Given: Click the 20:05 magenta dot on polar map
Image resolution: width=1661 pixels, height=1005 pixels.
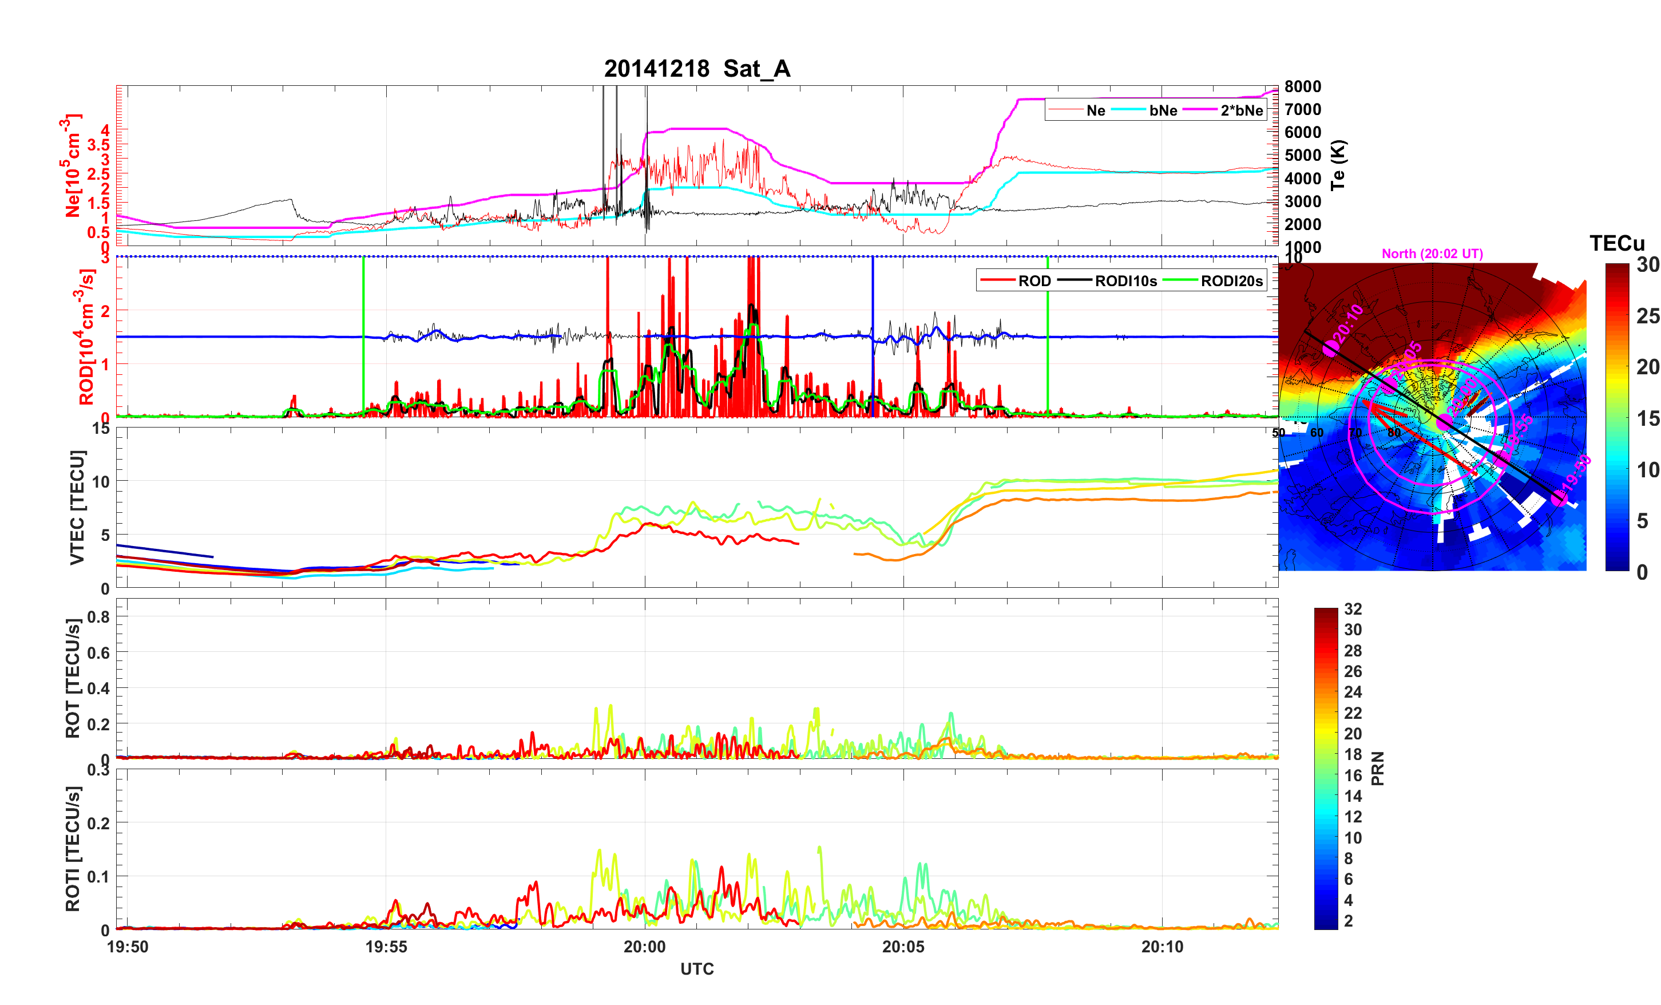Looking at the screenshot, I should point(1390,385).
